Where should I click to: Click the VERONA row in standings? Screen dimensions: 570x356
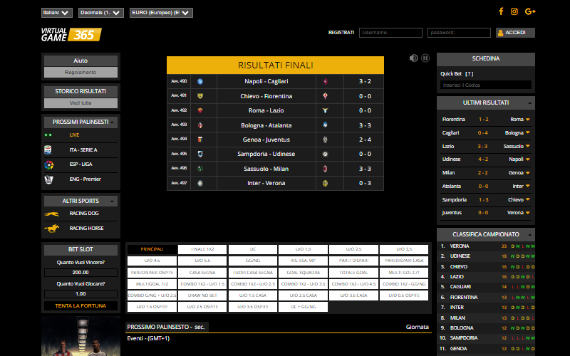(x=487, y=246)
